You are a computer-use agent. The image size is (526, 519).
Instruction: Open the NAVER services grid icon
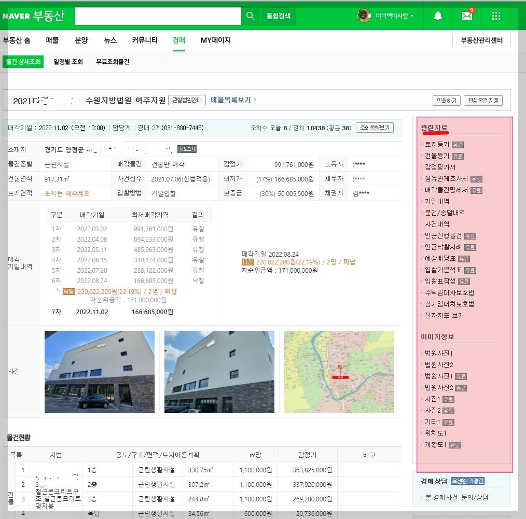coord(496,16)
